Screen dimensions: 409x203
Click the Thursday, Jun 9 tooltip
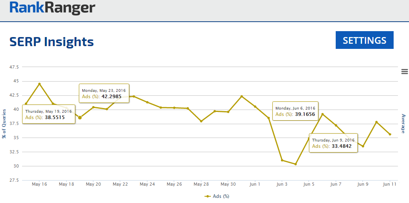click(333, 143)
